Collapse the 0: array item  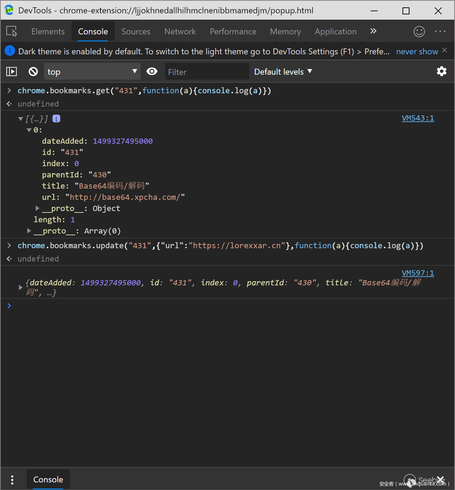click(x=29, y=130)
